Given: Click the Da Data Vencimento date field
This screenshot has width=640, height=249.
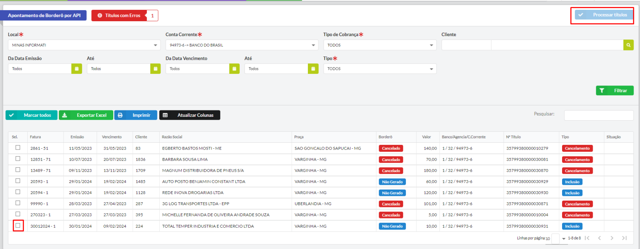Looking at the screenshot, I should pyautogui.click(x=197, y=68).
